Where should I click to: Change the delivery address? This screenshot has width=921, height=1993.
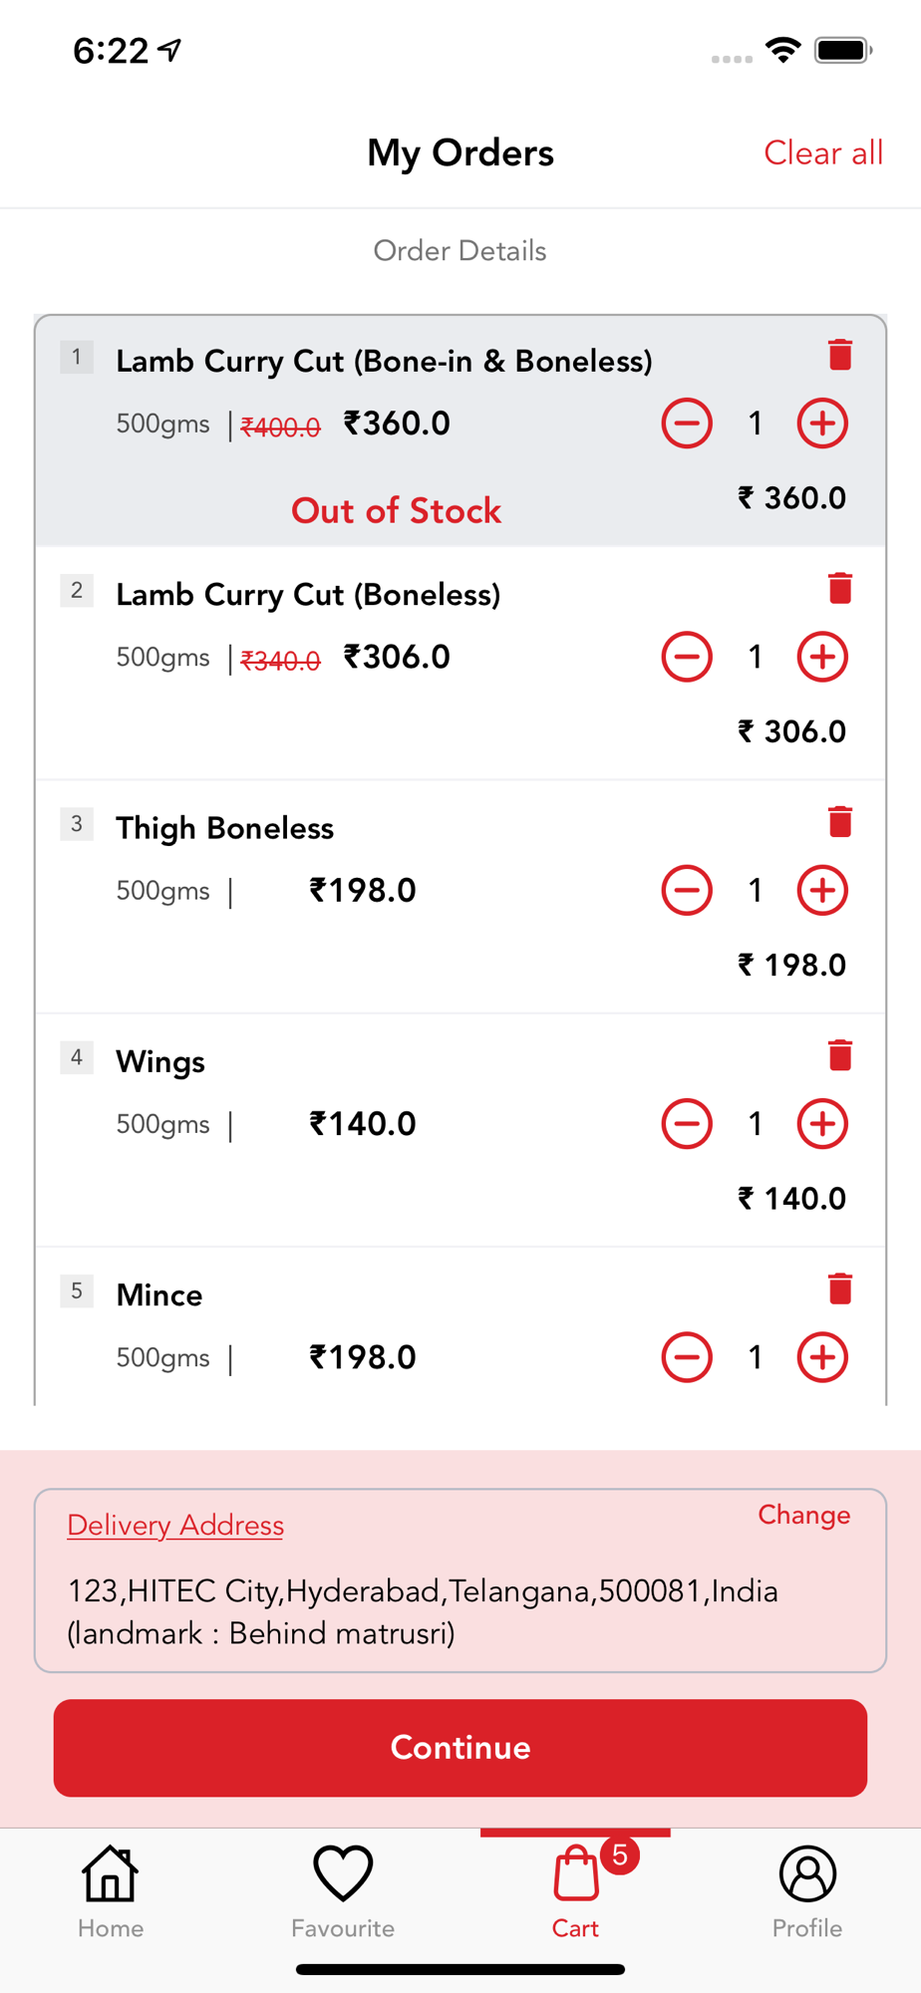(803, 1515)
